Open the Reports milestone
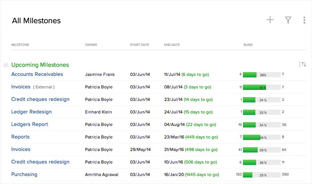312x184 pixels. coord(21,137)
